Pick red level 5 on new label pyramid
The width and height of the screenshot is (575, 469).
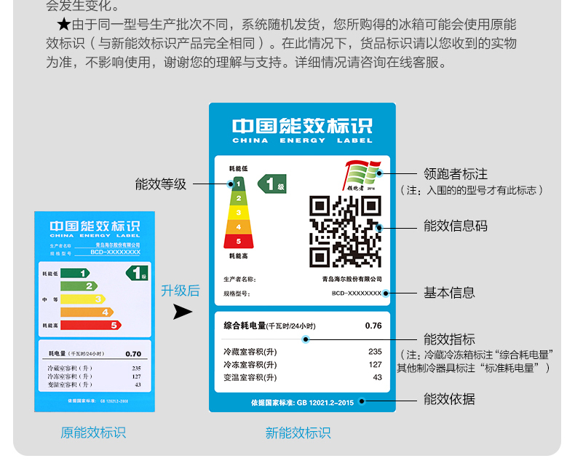(x=238, y=241)
